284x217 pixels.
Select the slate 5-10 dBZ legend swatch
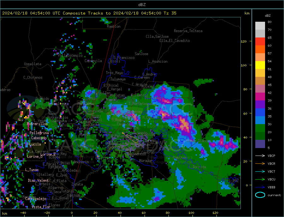click(260, 144)
